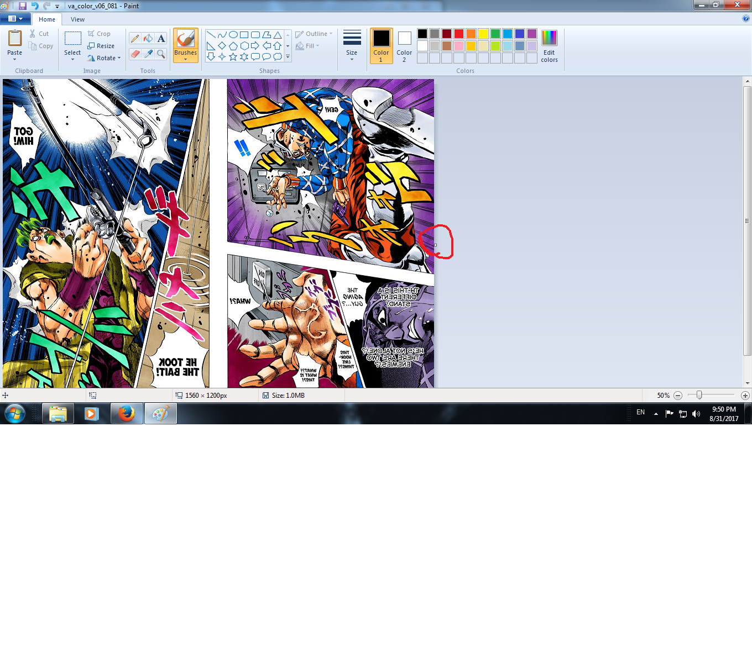Open the Paint file menu button
Viewport: 752px width, 663px height.
pyautogui.click(x=15, y=19)
